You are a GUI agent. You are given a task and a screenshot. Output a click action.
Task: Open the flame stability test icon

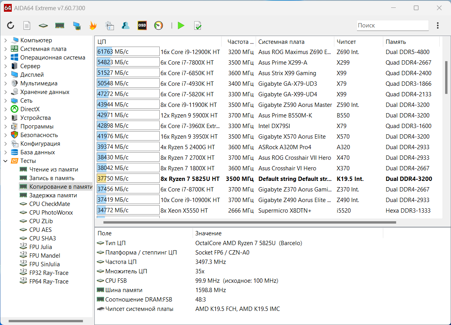pyautogui.click(x=93, y=25)
